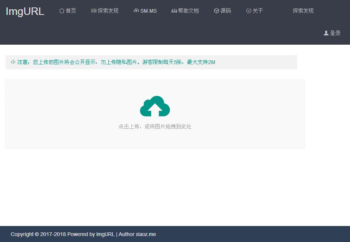Screen dimensions: 350x242
Task: Open the 帮助文档 menu item
Action: pos(188,11)
